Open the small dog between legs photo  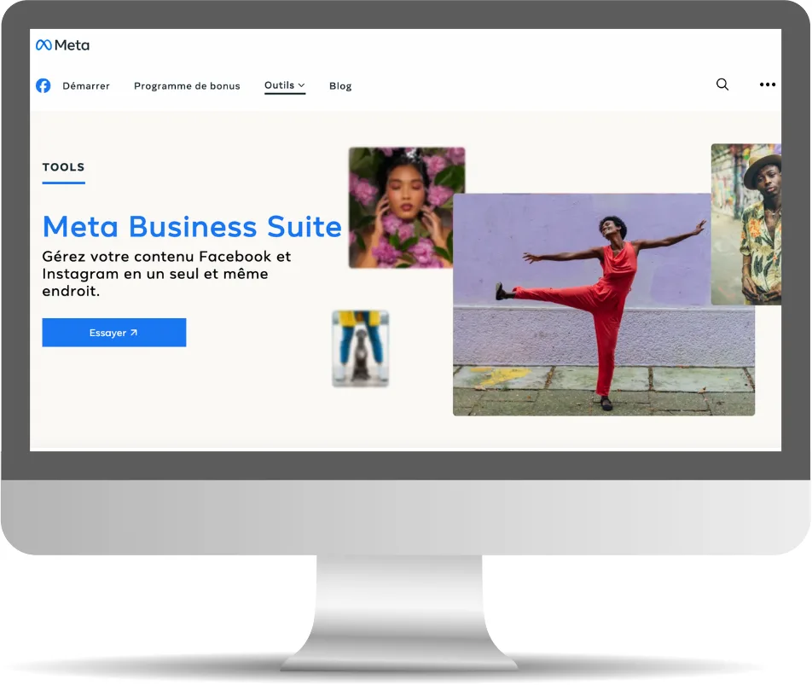pos(360,348)
